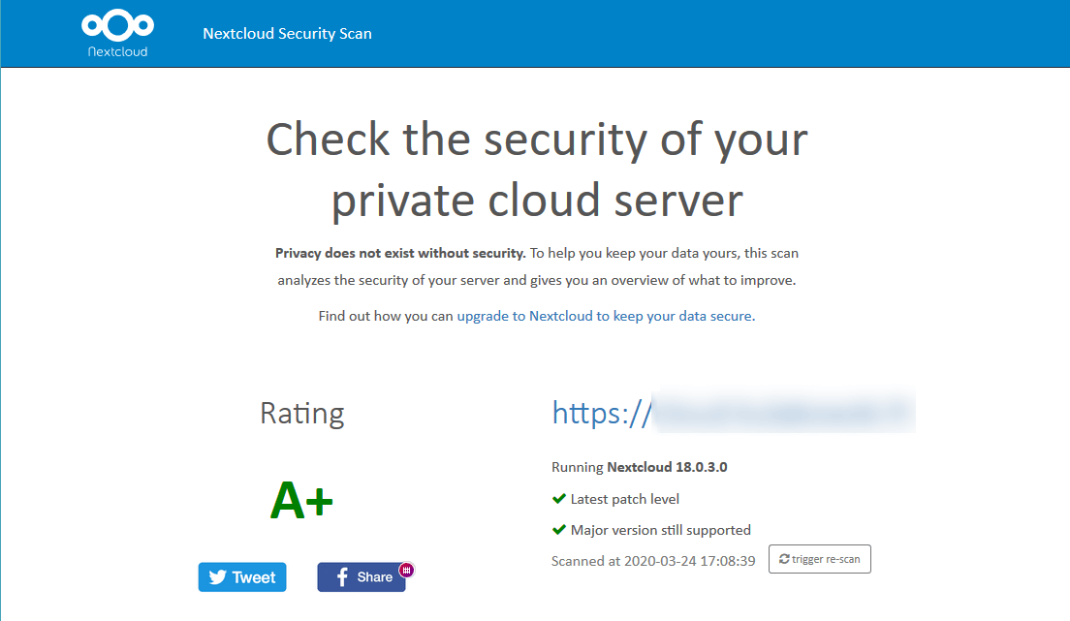Click the Nextcloud wordmark under the logo
Image resolution: width=1070 pixels, height=621 pixels.
point(117,51)
